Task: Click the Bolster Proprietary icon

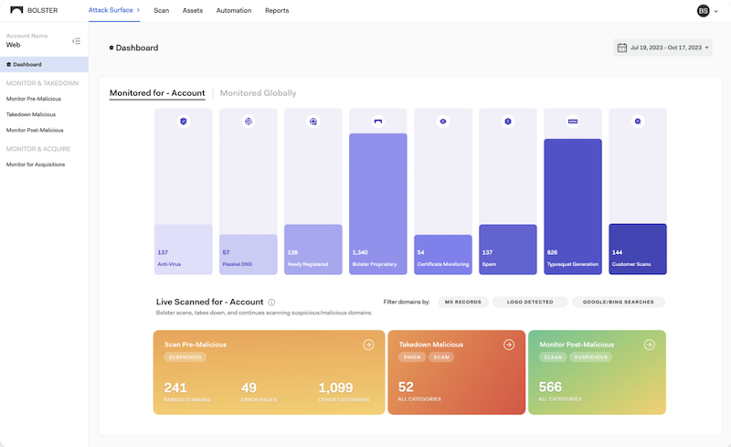Action: click(x=378, y=122)
